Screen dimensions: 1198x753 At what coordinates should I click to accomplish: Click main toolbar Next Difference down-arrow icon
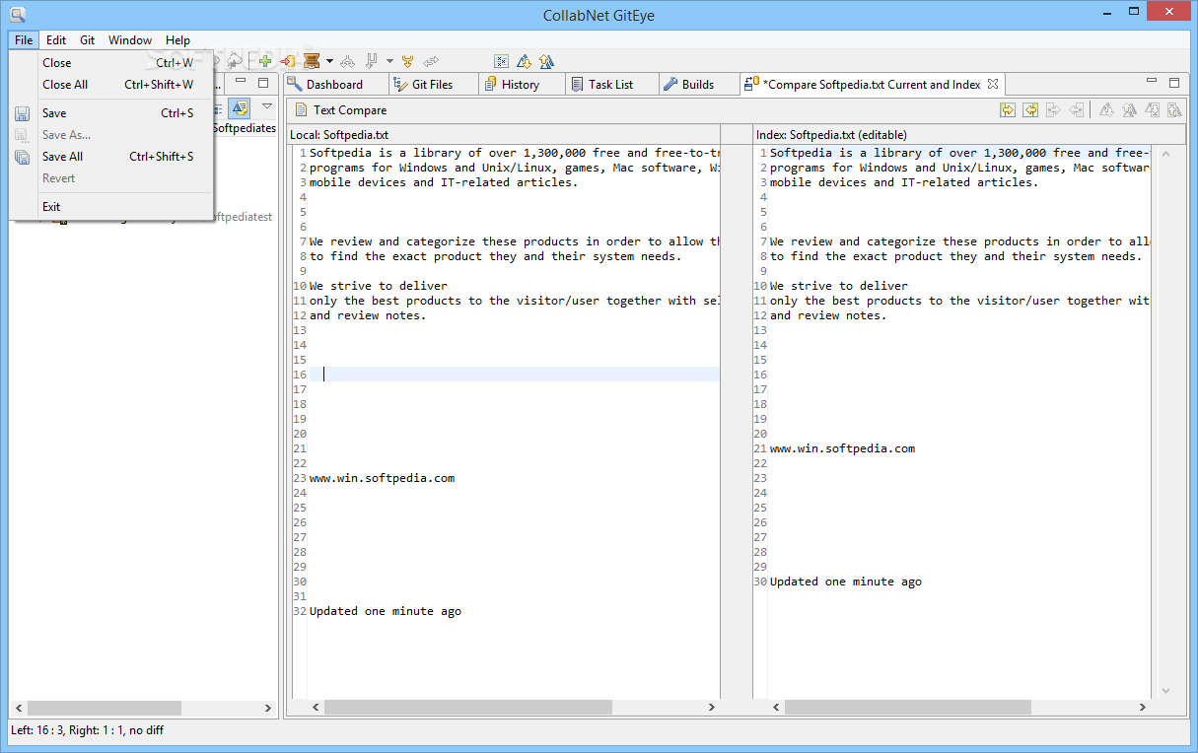[x=524, y=61]
